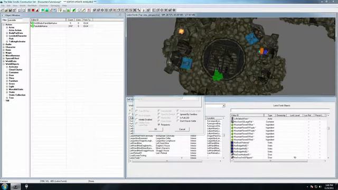338x190 pixels.
Task: Expand the Audio tree category
Action: click(4, 44)
